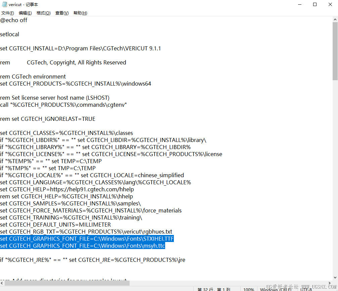Click the 'set CGTECH_LANGUAGE=' line
Image resolution: width=338 pixels, height=291 pixels.
(x=96, y=182)
